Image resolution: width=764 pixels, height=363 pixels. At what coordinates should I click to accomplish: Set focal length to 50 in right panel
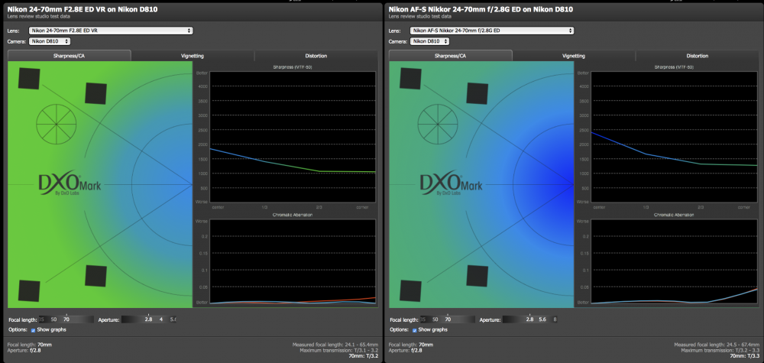point(435,319)
